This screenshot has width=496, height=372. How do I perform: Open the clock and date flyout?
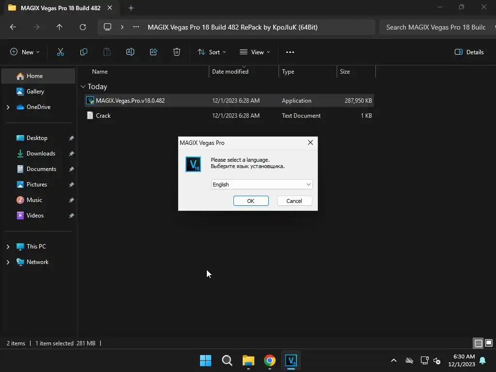click(462, 360)
